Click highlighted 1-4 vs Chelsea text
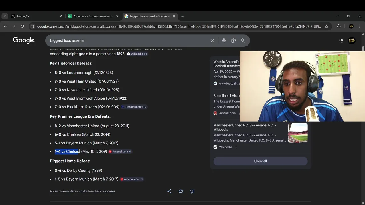The width and height of the screenshot is (365, 205). (67, 151)
